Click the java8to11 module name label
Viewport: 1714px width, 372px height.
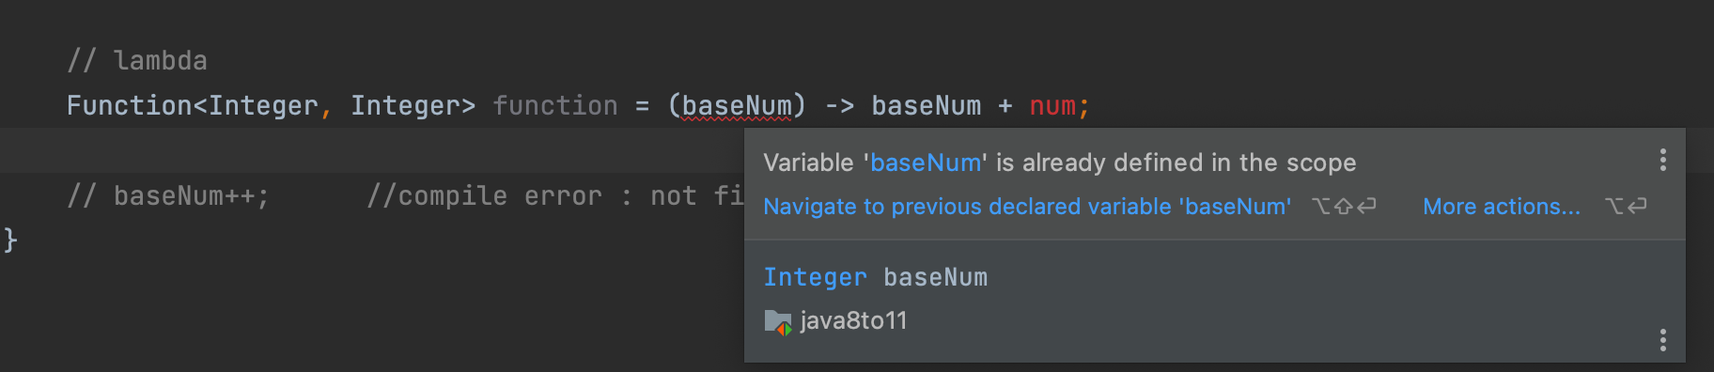(853, 321)
